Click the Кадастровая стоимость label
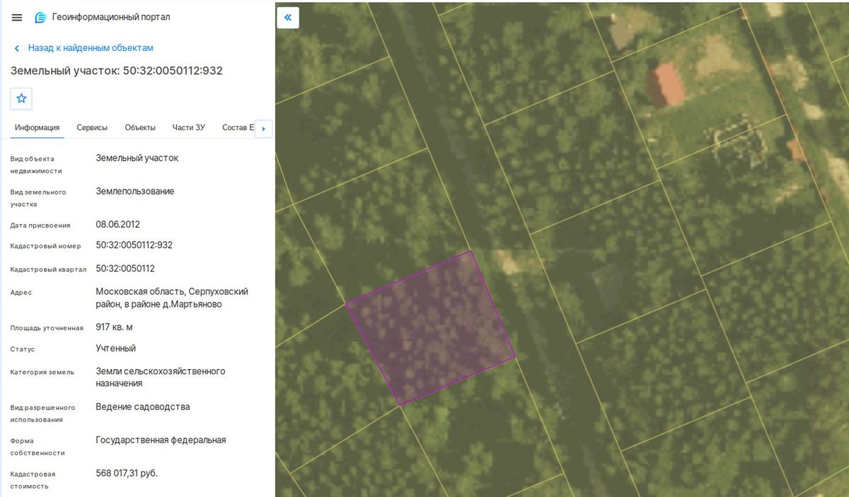Screen dimensions: 849x497 click(33, 480)
